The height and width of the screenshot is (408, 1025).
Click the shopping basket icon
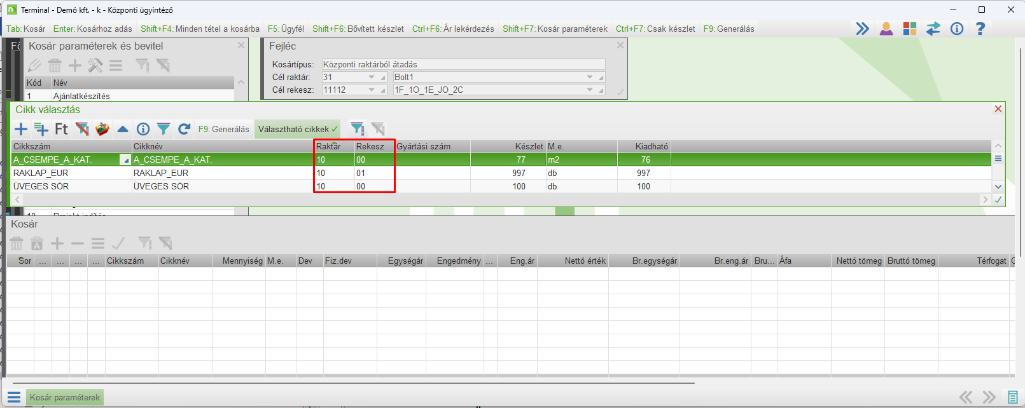coord(102,129)
